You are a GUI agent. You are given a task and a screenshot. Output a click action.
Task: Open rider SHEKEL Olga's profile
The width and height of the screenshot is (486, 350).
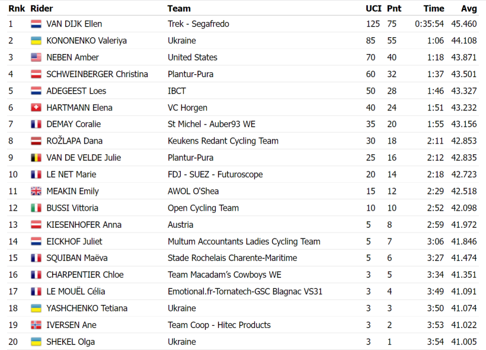71,342
